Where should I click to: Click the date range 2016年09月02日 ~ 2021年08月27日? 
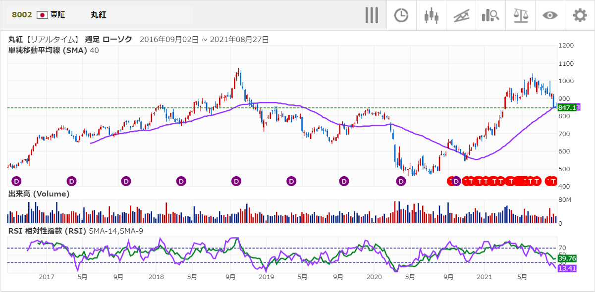point(205,39)
